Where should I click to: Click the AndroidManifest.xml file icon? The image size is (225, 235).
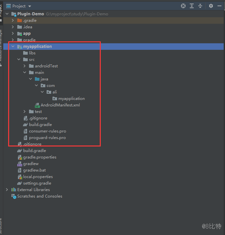[x=37, y=105]
